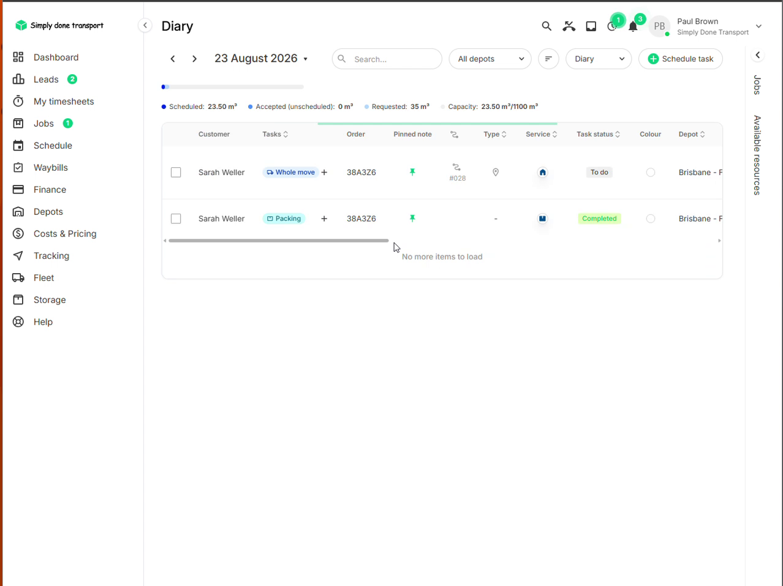Add a task with plus in Whole move row
This screenshot has width=783, height=586.
(x=324, y=173)
